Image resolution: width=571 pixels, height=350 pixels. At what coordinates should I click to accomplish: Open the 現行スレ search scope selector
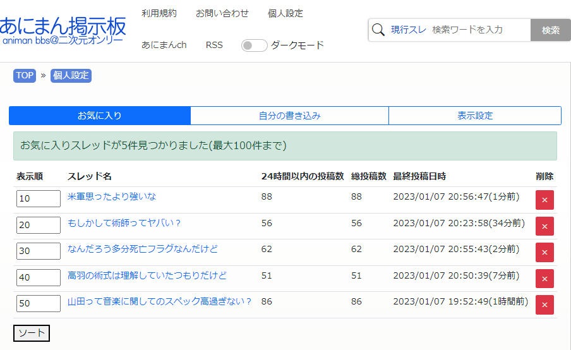(408, 30)
